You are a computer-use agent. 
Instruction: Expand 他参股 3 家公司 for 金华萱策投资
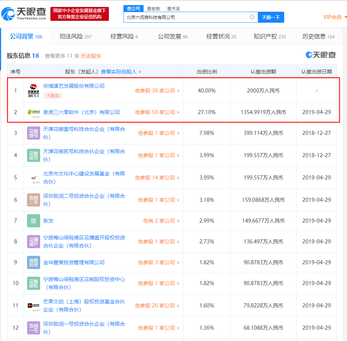tap(159, 263)
